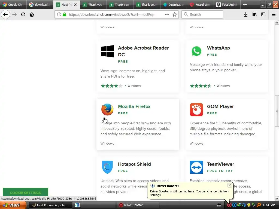279x209 pixels.
Task: Switch to the Google Chrome tab
Action: tap(13, 5)
